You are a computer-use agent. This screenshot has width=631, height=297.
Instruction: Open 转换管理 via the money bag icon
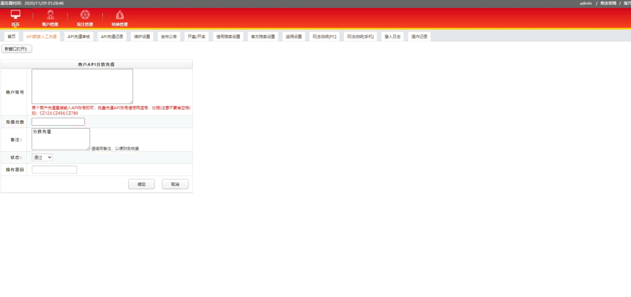pyautogui.click(x=120, y=15)
